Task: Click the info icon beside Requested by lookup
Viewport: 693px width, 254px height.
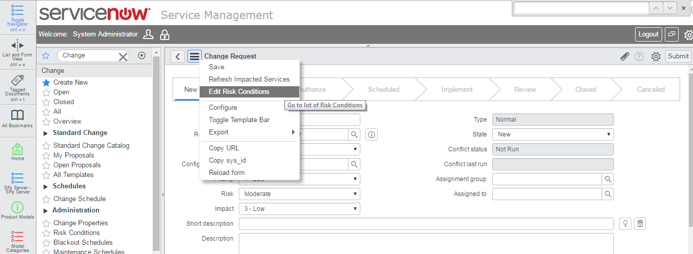Action: (372, 134)
